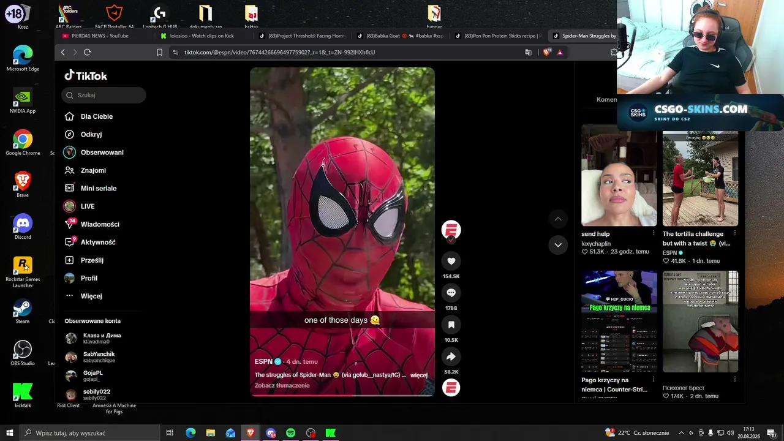Screen dimensions: 784x441
Task: Open ESPN avatar above like button
Action: click(451, 230)
